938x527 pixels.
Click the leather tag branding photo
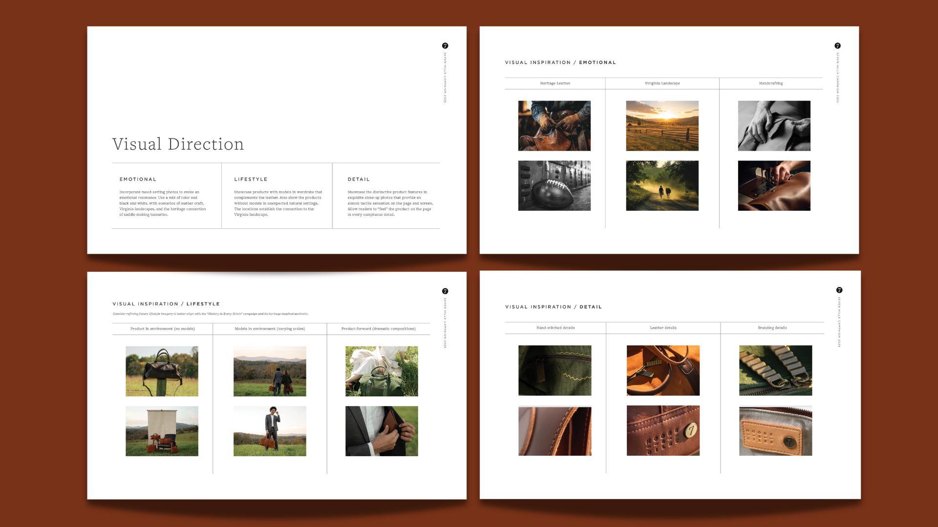point(775,431)
